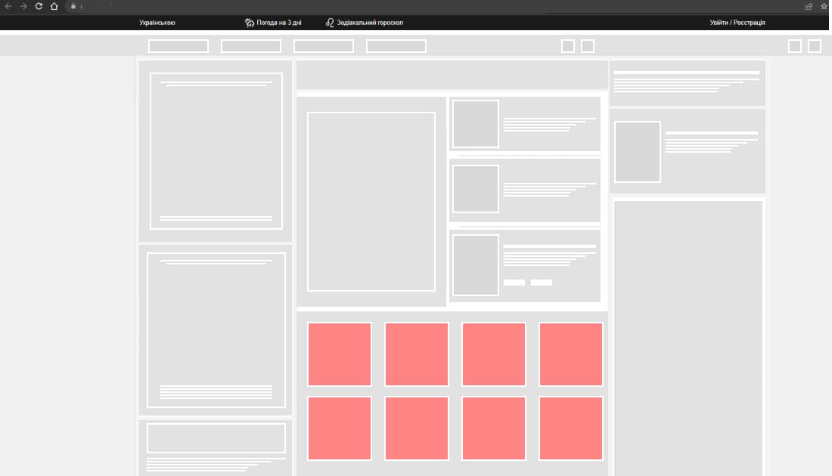Screen dimensions: 832x476
Task: Open the Погода на 3 дні link
Action: [x=279, y=23]
